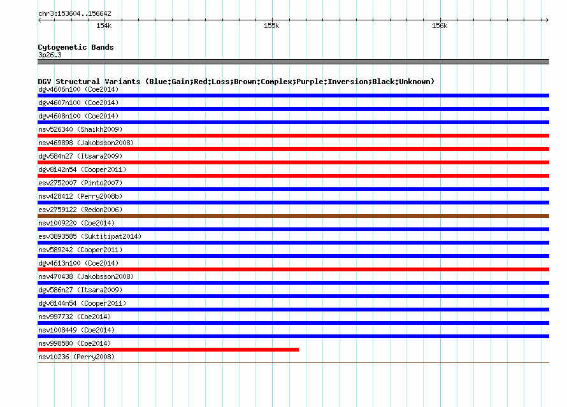Click the esv2759122 (Redon2006) label

coord(80,210)
